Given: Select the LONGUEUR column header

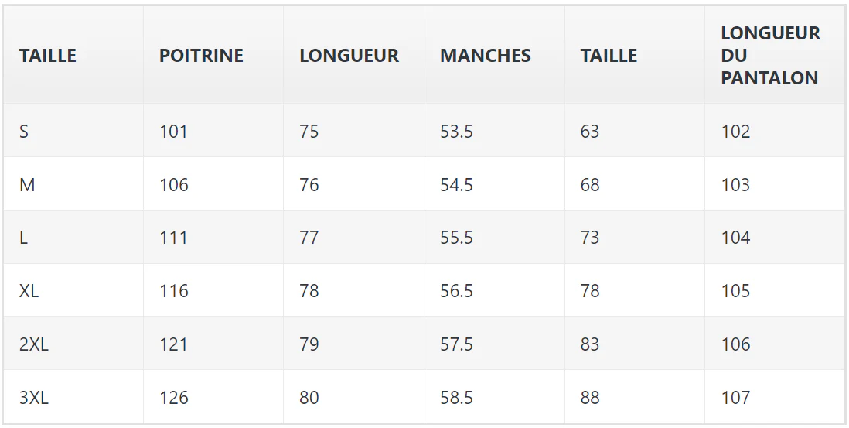Looking at the screenshot, I should (349, 55).
